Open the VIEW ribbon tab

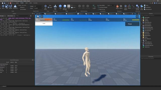pyautogui.click(x=31, y=3)
